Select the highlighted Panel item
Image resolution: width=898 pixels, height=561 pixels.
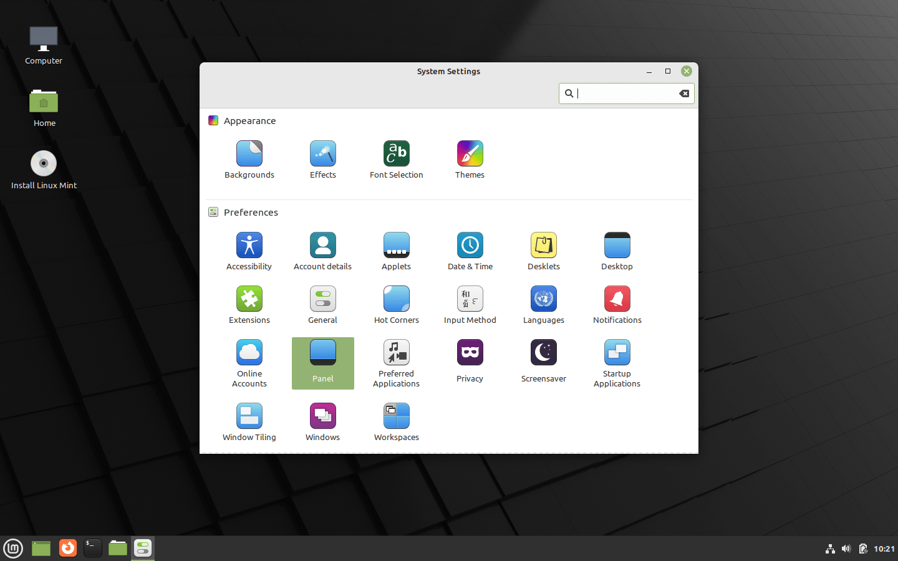323,363
